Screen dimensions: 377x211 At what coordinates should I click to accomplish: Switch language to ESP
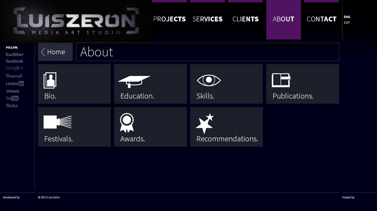(x=347, y=23)
